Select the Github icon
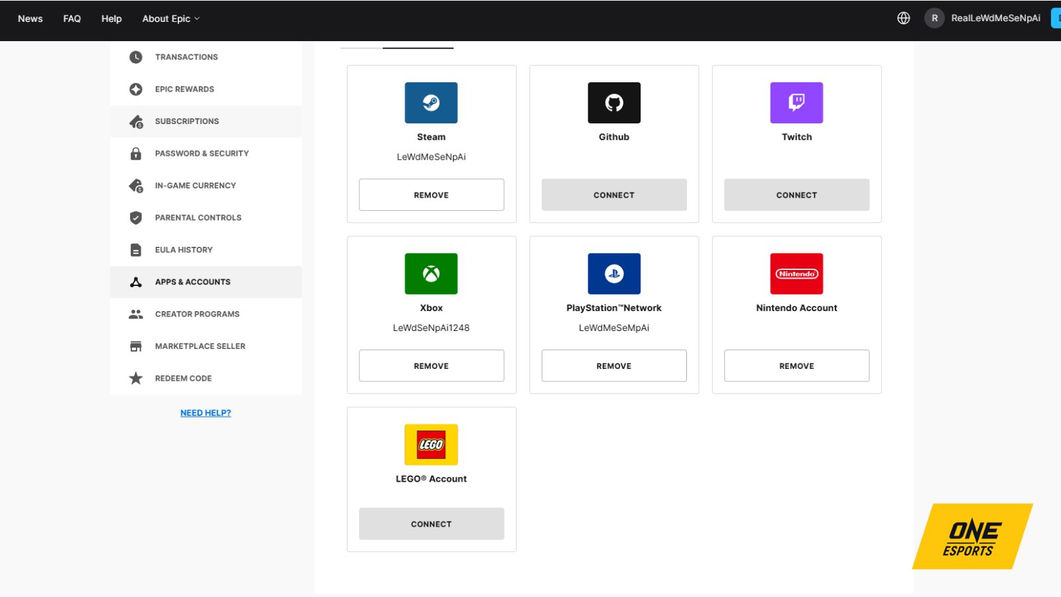This screenshot has width=1061, height=597. coord(613,102)
